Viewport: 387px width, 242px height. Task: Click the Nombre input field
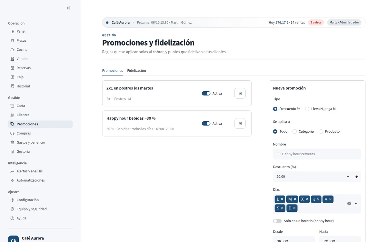(x=317, y=154)
